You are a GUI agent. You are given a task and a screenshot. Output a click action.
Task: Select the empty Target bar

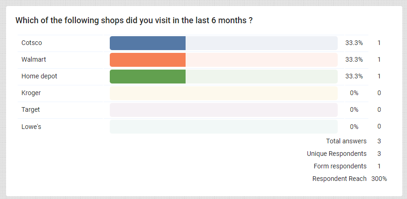point(223,109)
